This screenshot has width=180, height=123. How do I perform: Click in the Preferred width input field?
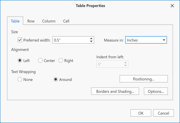71,40
